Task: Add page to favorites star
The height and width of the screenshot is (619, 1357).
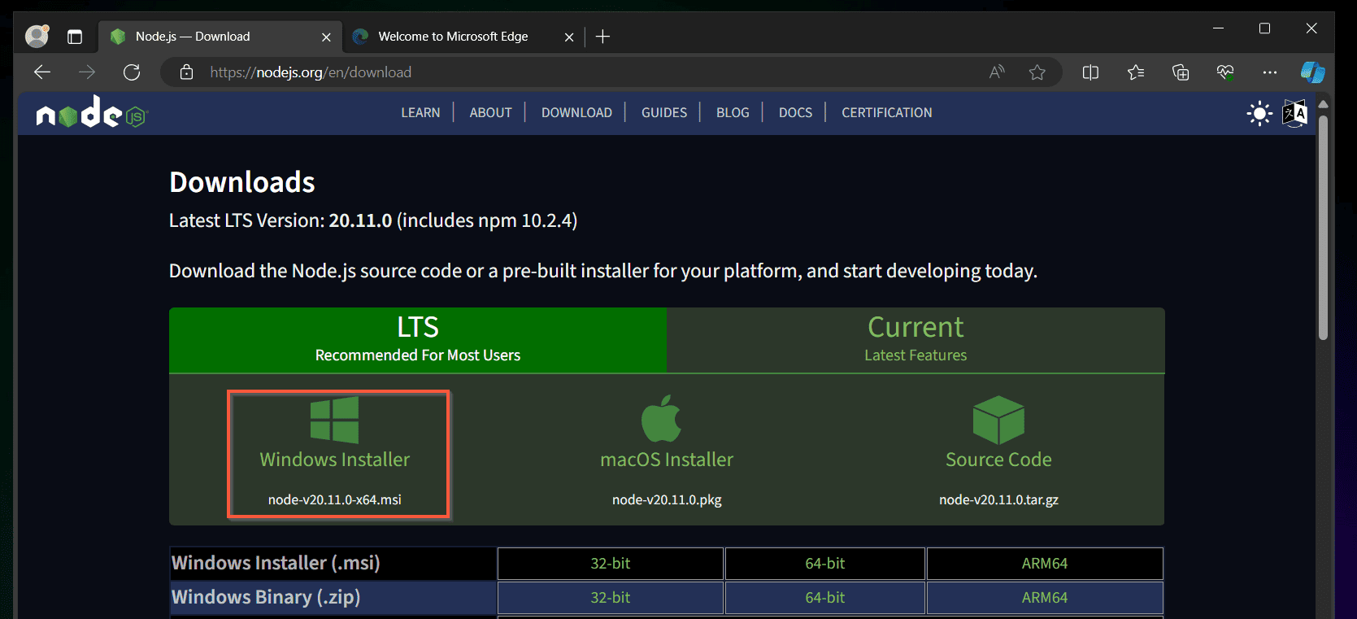Action: pos(1037,72)
